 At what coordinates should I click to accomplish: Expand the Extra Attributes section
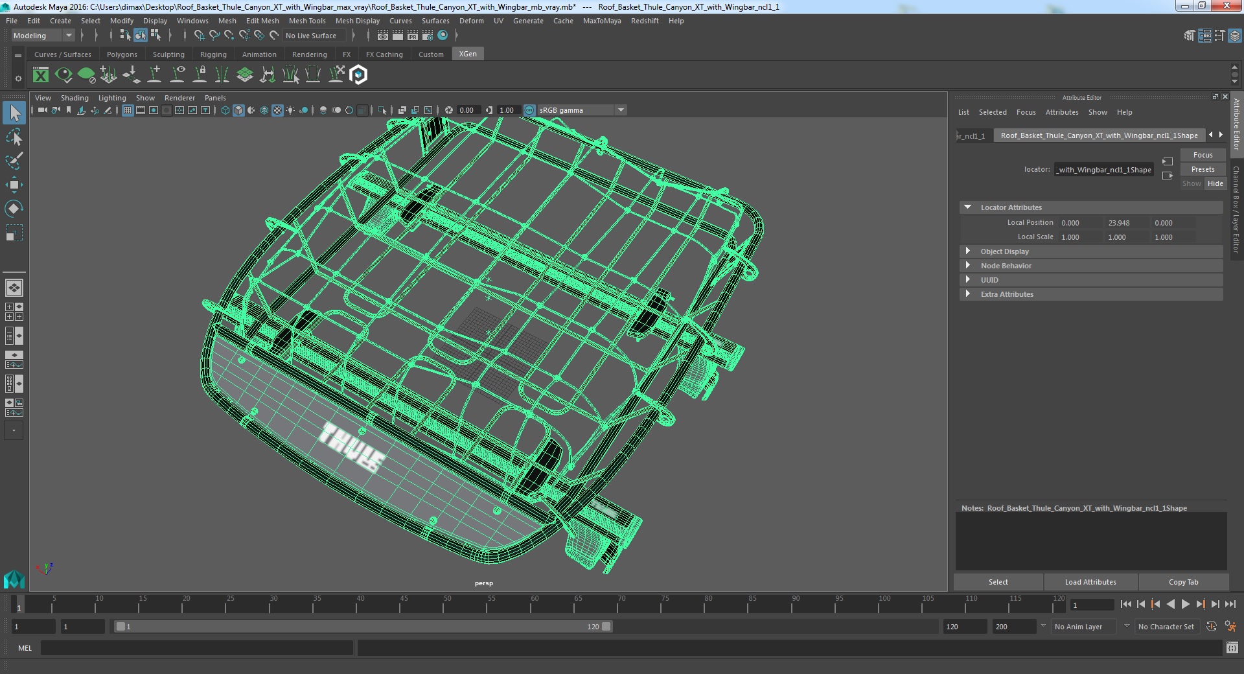click(x=968, y=294)
